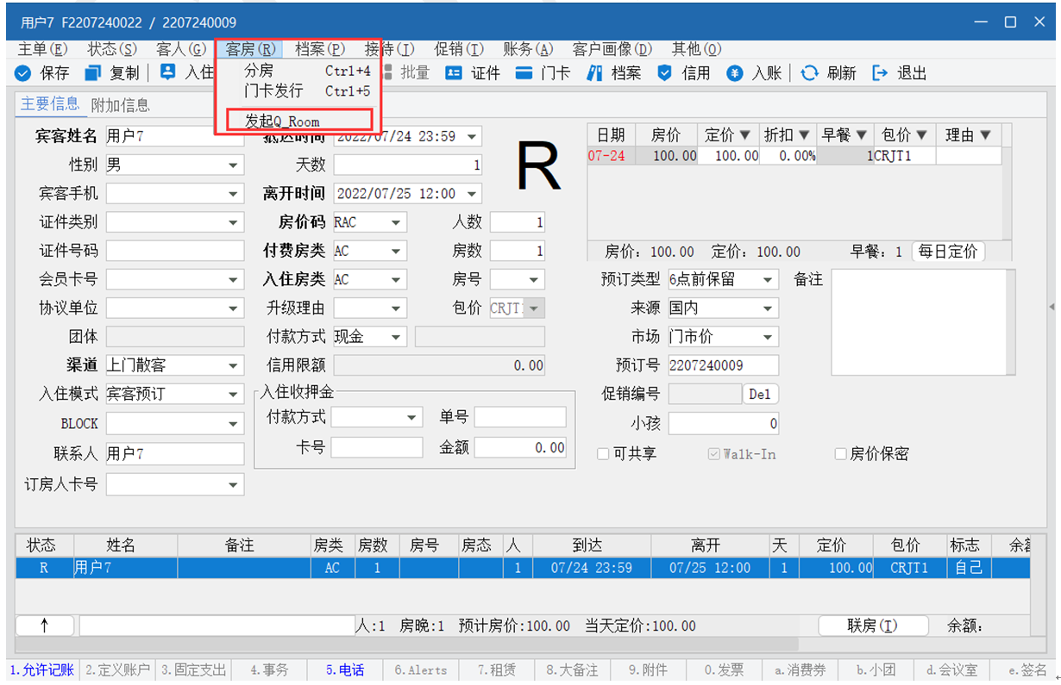Click the 信用 credit shield toolbar icon
1061x685 pixels.
664,73
